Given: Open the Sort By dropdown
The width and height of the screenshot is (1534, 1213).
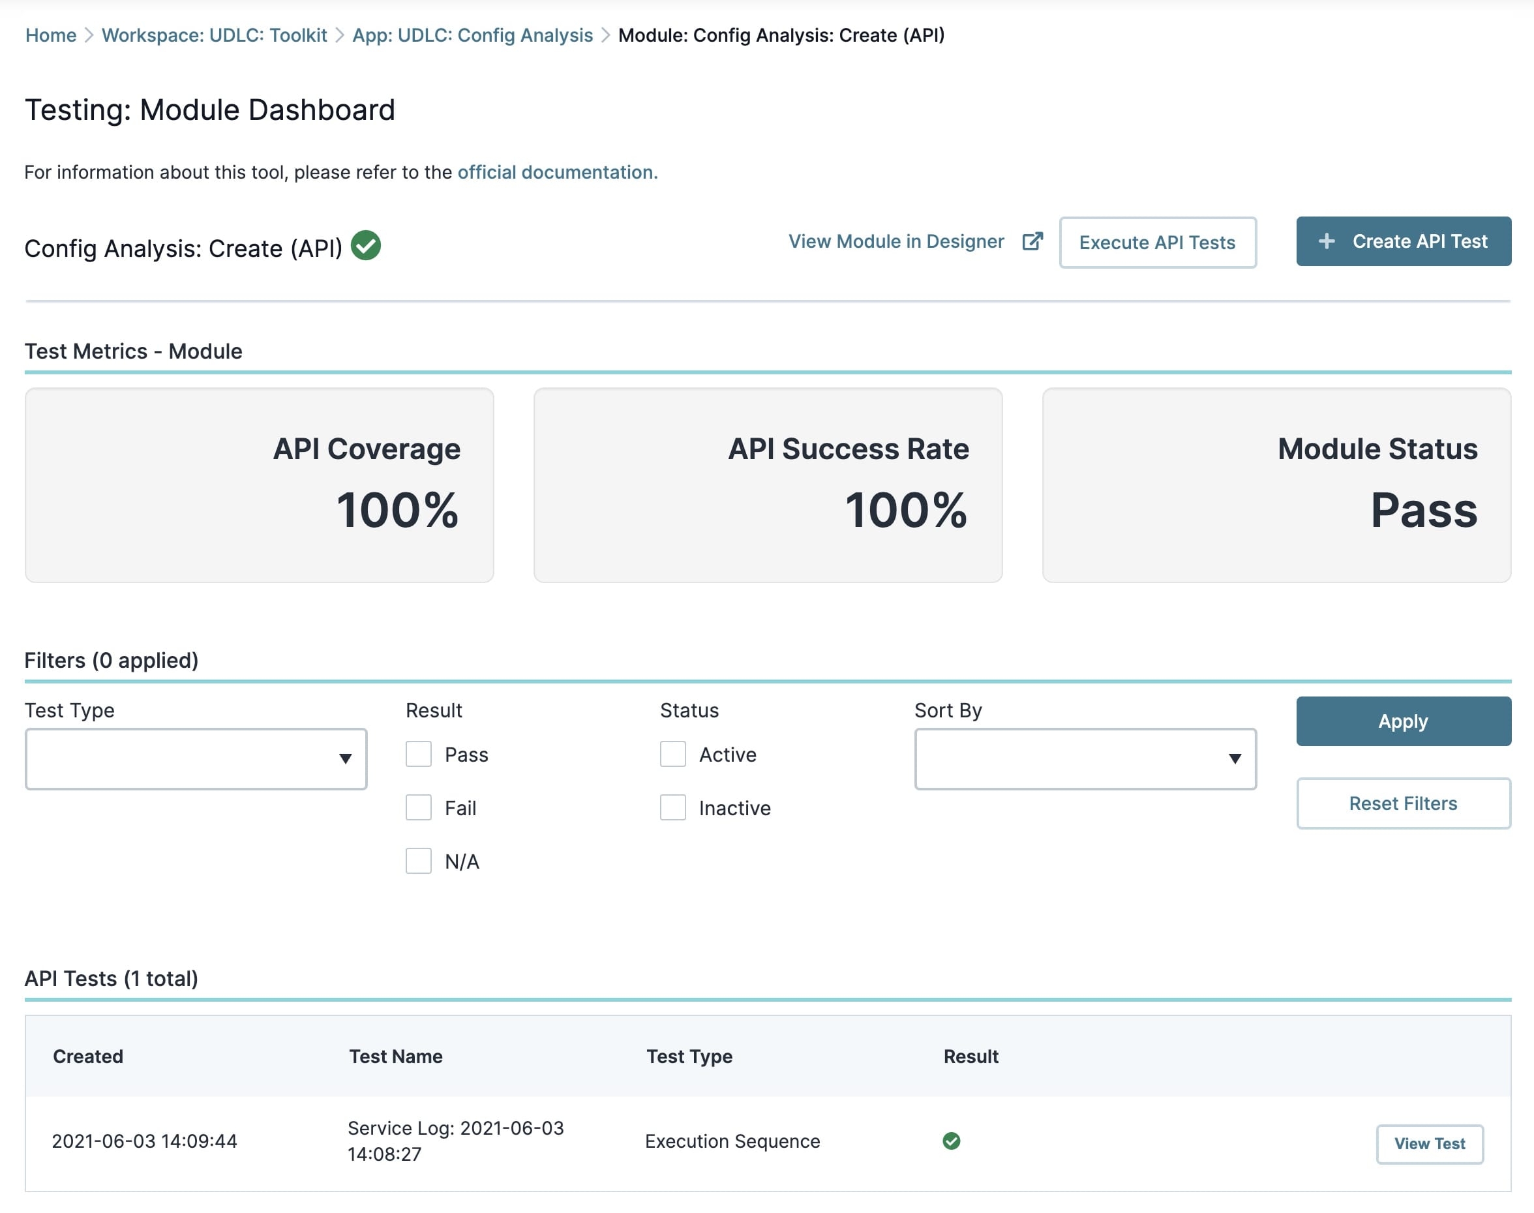Looking at the screenshot, I should coord(1085,758).
